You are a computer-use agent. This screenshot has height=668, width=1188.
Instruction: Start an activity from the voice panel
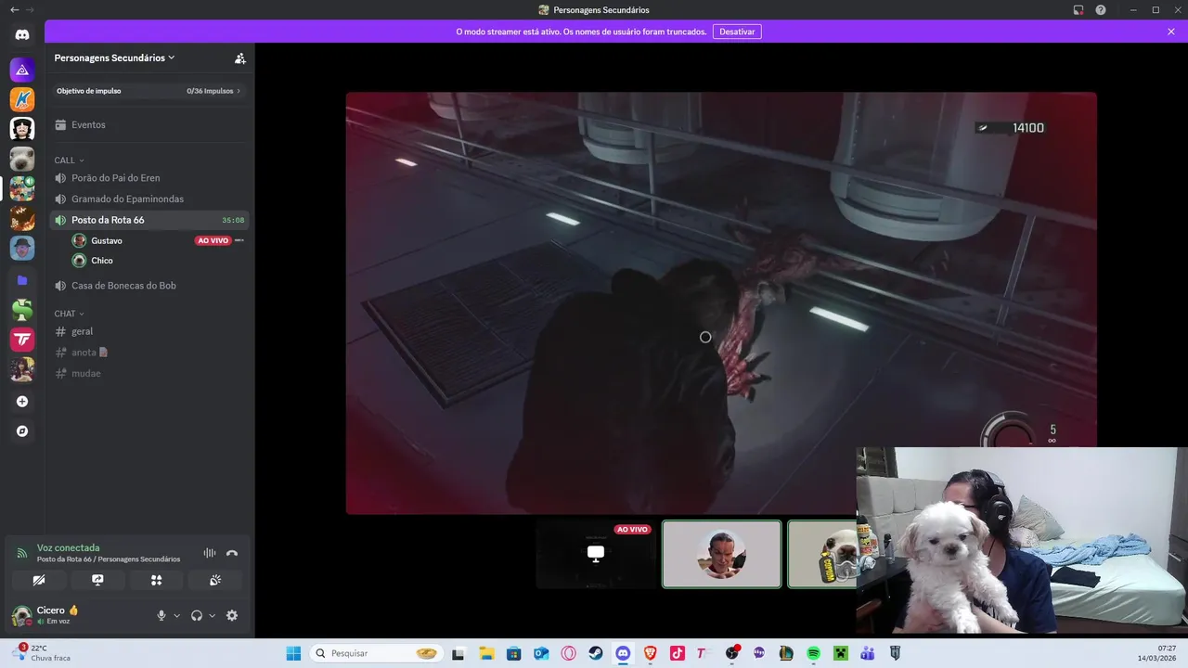156,580
